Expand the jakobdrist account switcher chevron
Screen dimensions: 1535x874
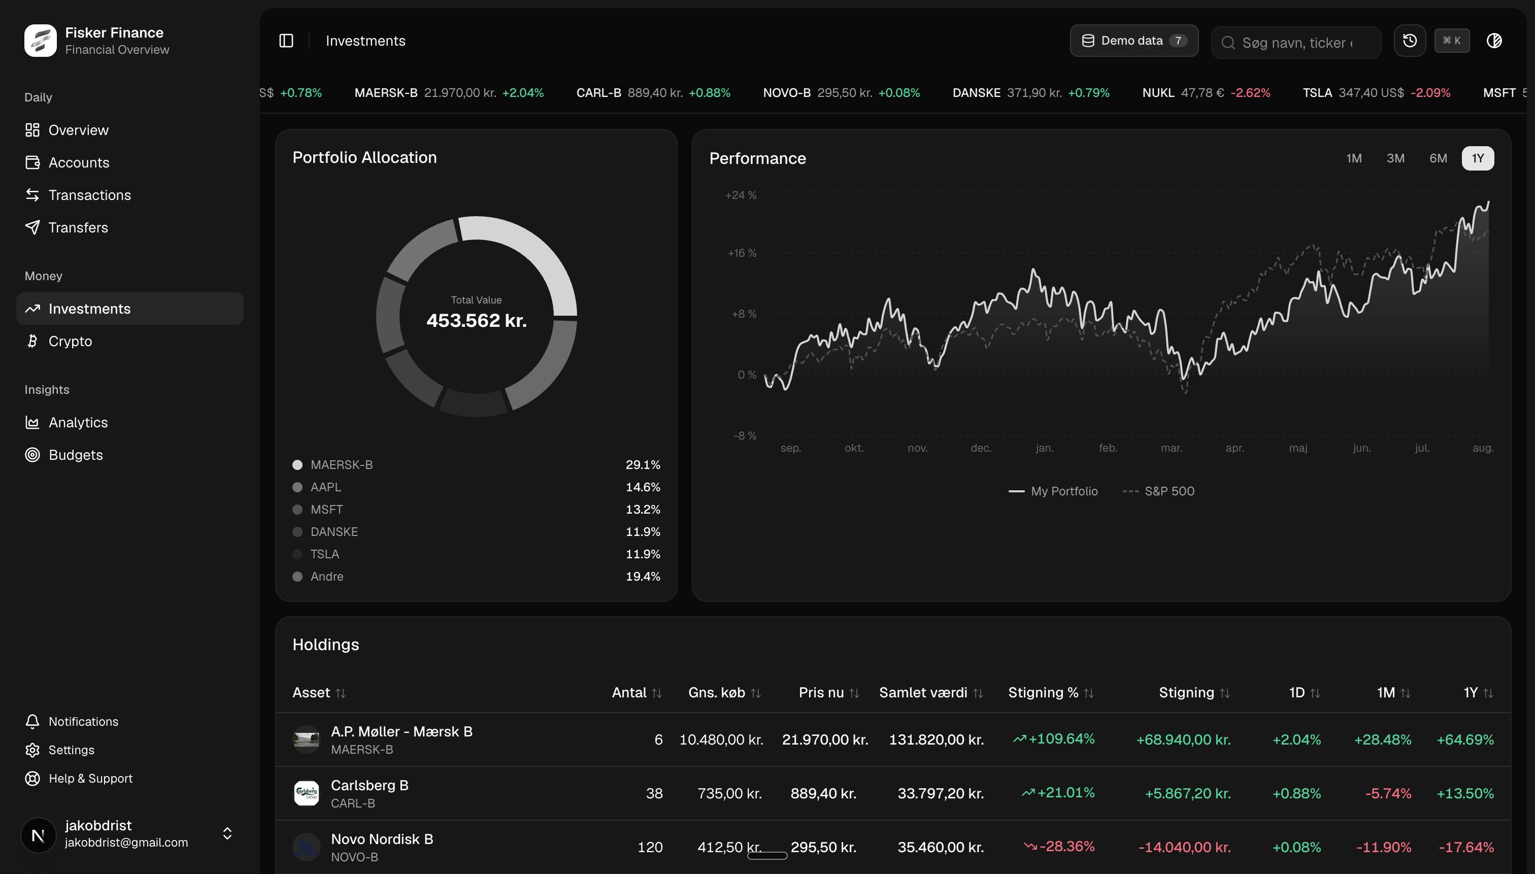click(x=227, y=834)
